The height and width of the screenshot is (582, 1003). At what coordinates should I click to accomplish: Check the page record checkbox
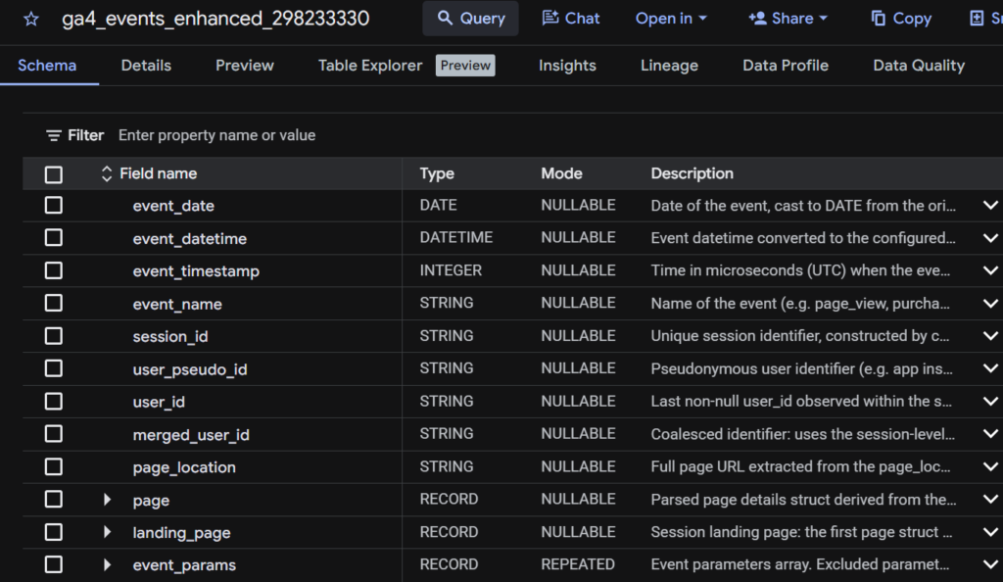[54, 500]
